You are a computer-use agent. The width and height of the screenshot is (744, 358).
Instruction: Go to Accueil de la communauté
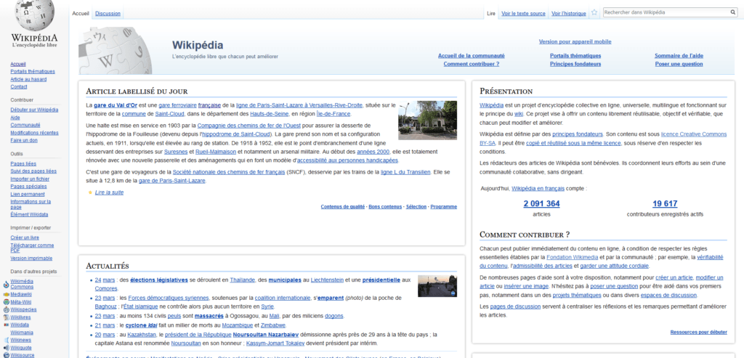471,55
